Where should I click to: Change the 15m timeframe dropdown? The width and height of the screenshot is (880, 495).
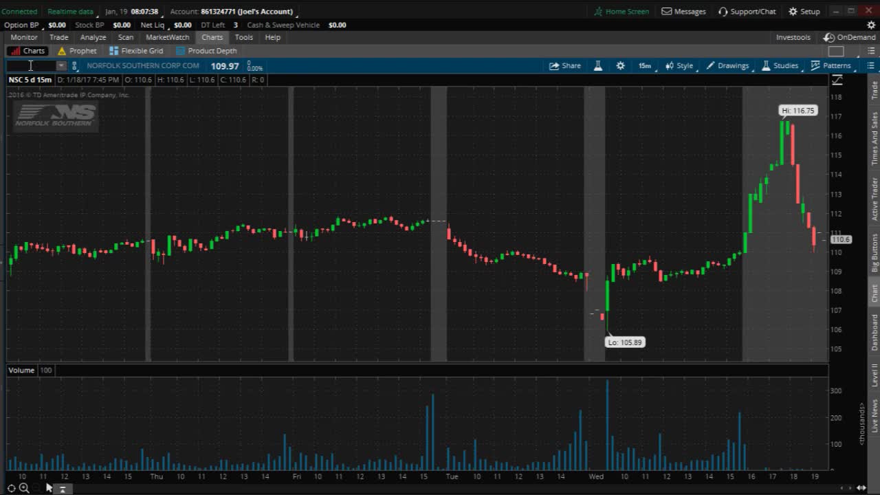[645, 66]
